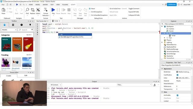Collapse the Appearance properties section

click(162, 69)
